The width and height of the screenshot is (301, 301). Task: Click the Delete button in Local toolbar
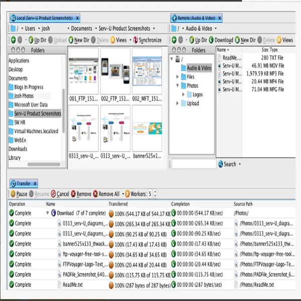click(100, 40)
